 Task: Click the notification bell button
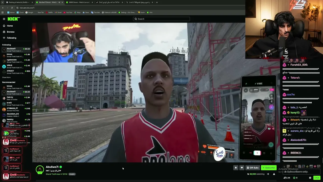pyautogui.click(x=236, y=168)
